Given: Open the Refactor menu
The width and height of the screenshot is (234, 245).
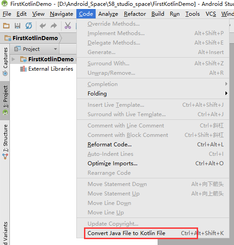Looking at the screenshot, I should (135, 14).
